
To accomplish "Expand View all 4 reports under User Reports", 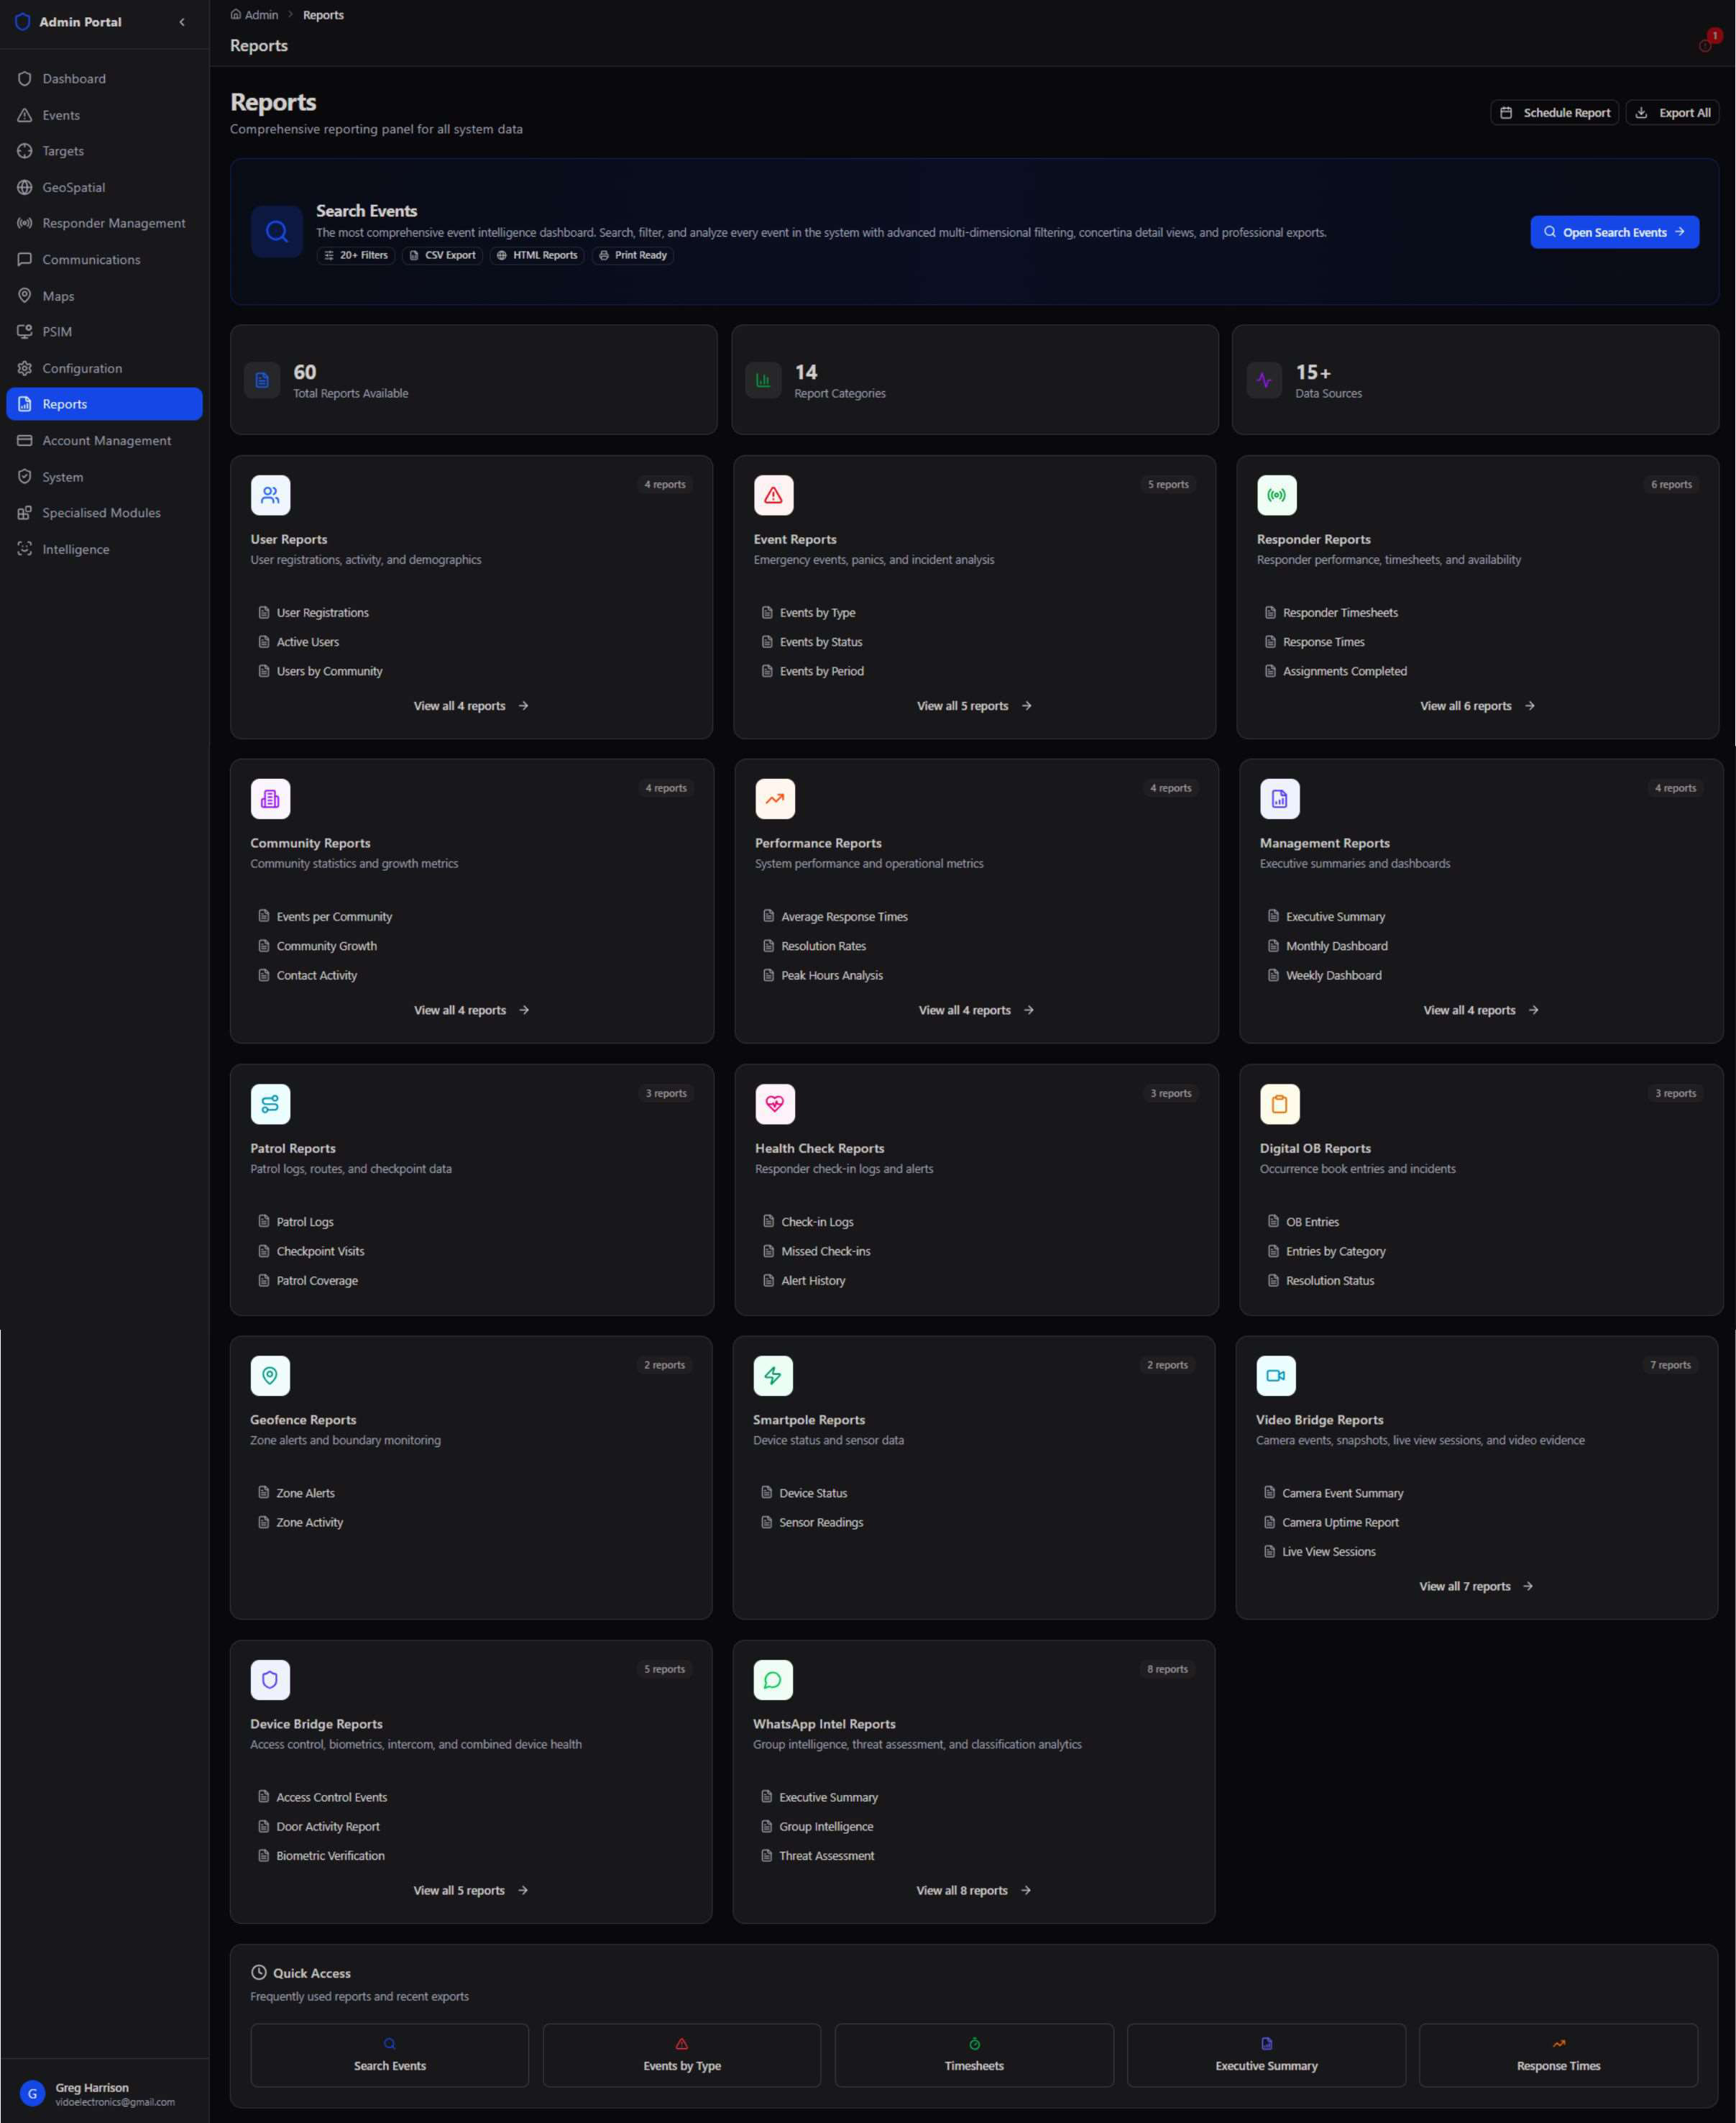I will tap(471, 706).
